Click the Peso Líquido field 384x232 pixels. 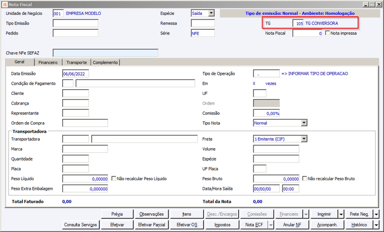pyautogui.click(x=85, y=179)
